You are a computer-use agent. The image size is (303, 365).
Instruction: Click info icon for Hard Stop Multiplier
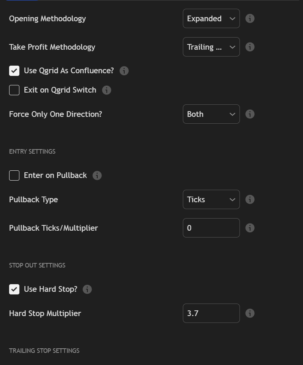tap(250, 313)
